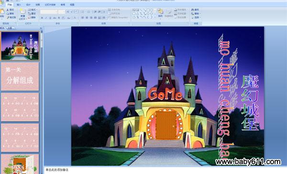The height and width of the screenshot is (174, 287).
Task: Click the Replace button in Editing group
Action: [196, 13]
